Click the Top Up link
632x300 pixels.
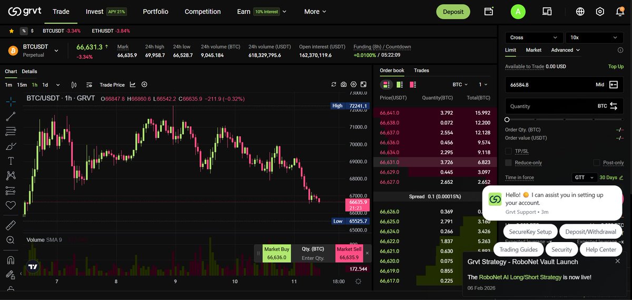[x=616, y=66]
